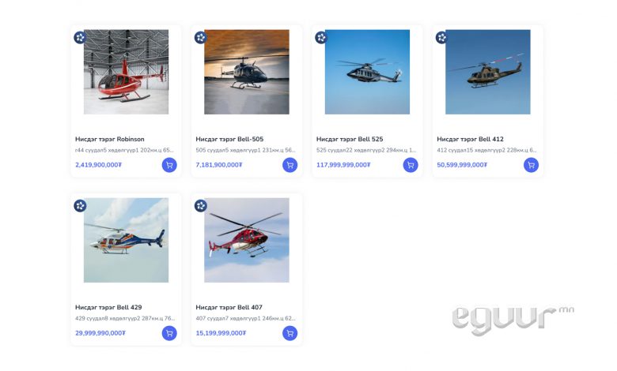Open the Bell-505 helicopter photo

[x=247, y=72]
